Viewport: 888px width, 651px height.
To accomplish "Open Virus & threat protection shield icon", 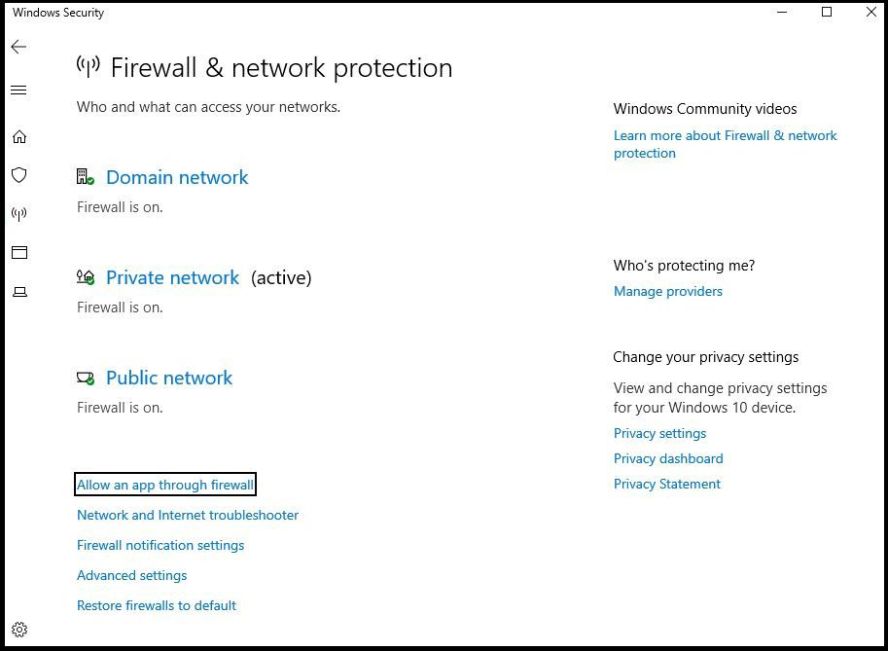I will [x=19, y=175].
